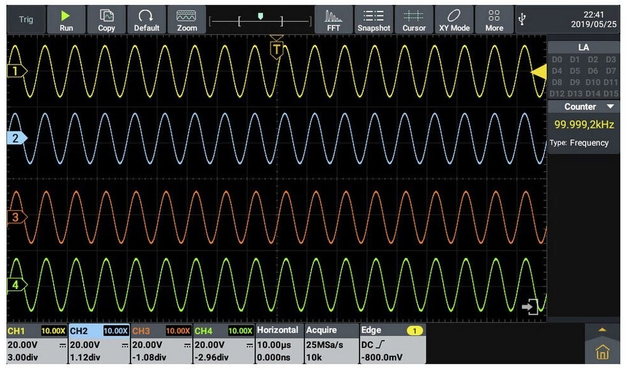Open the Acquire settings panel
628x369 pixels.
(331, 344)
